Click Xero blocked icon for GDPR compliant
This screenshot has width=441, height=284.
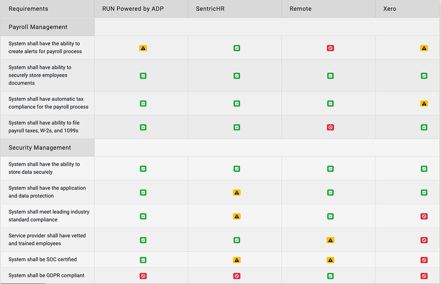(424, 276)
